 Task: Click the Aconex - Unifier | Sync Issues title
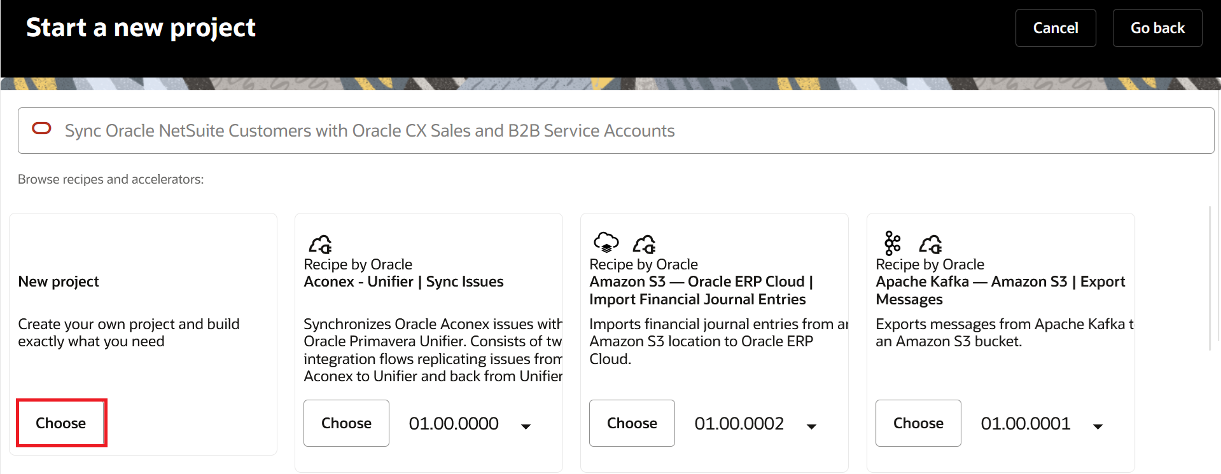coord(403,281)
